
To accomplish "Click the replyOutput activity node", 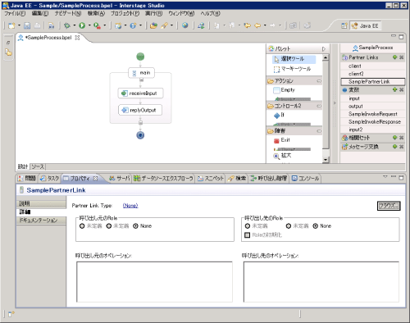I will [140, 110].
